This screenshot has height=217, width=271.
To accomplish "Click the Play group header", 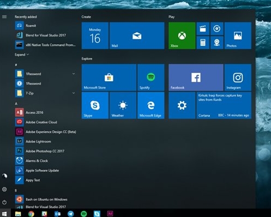I will click(x=171, y=17).
